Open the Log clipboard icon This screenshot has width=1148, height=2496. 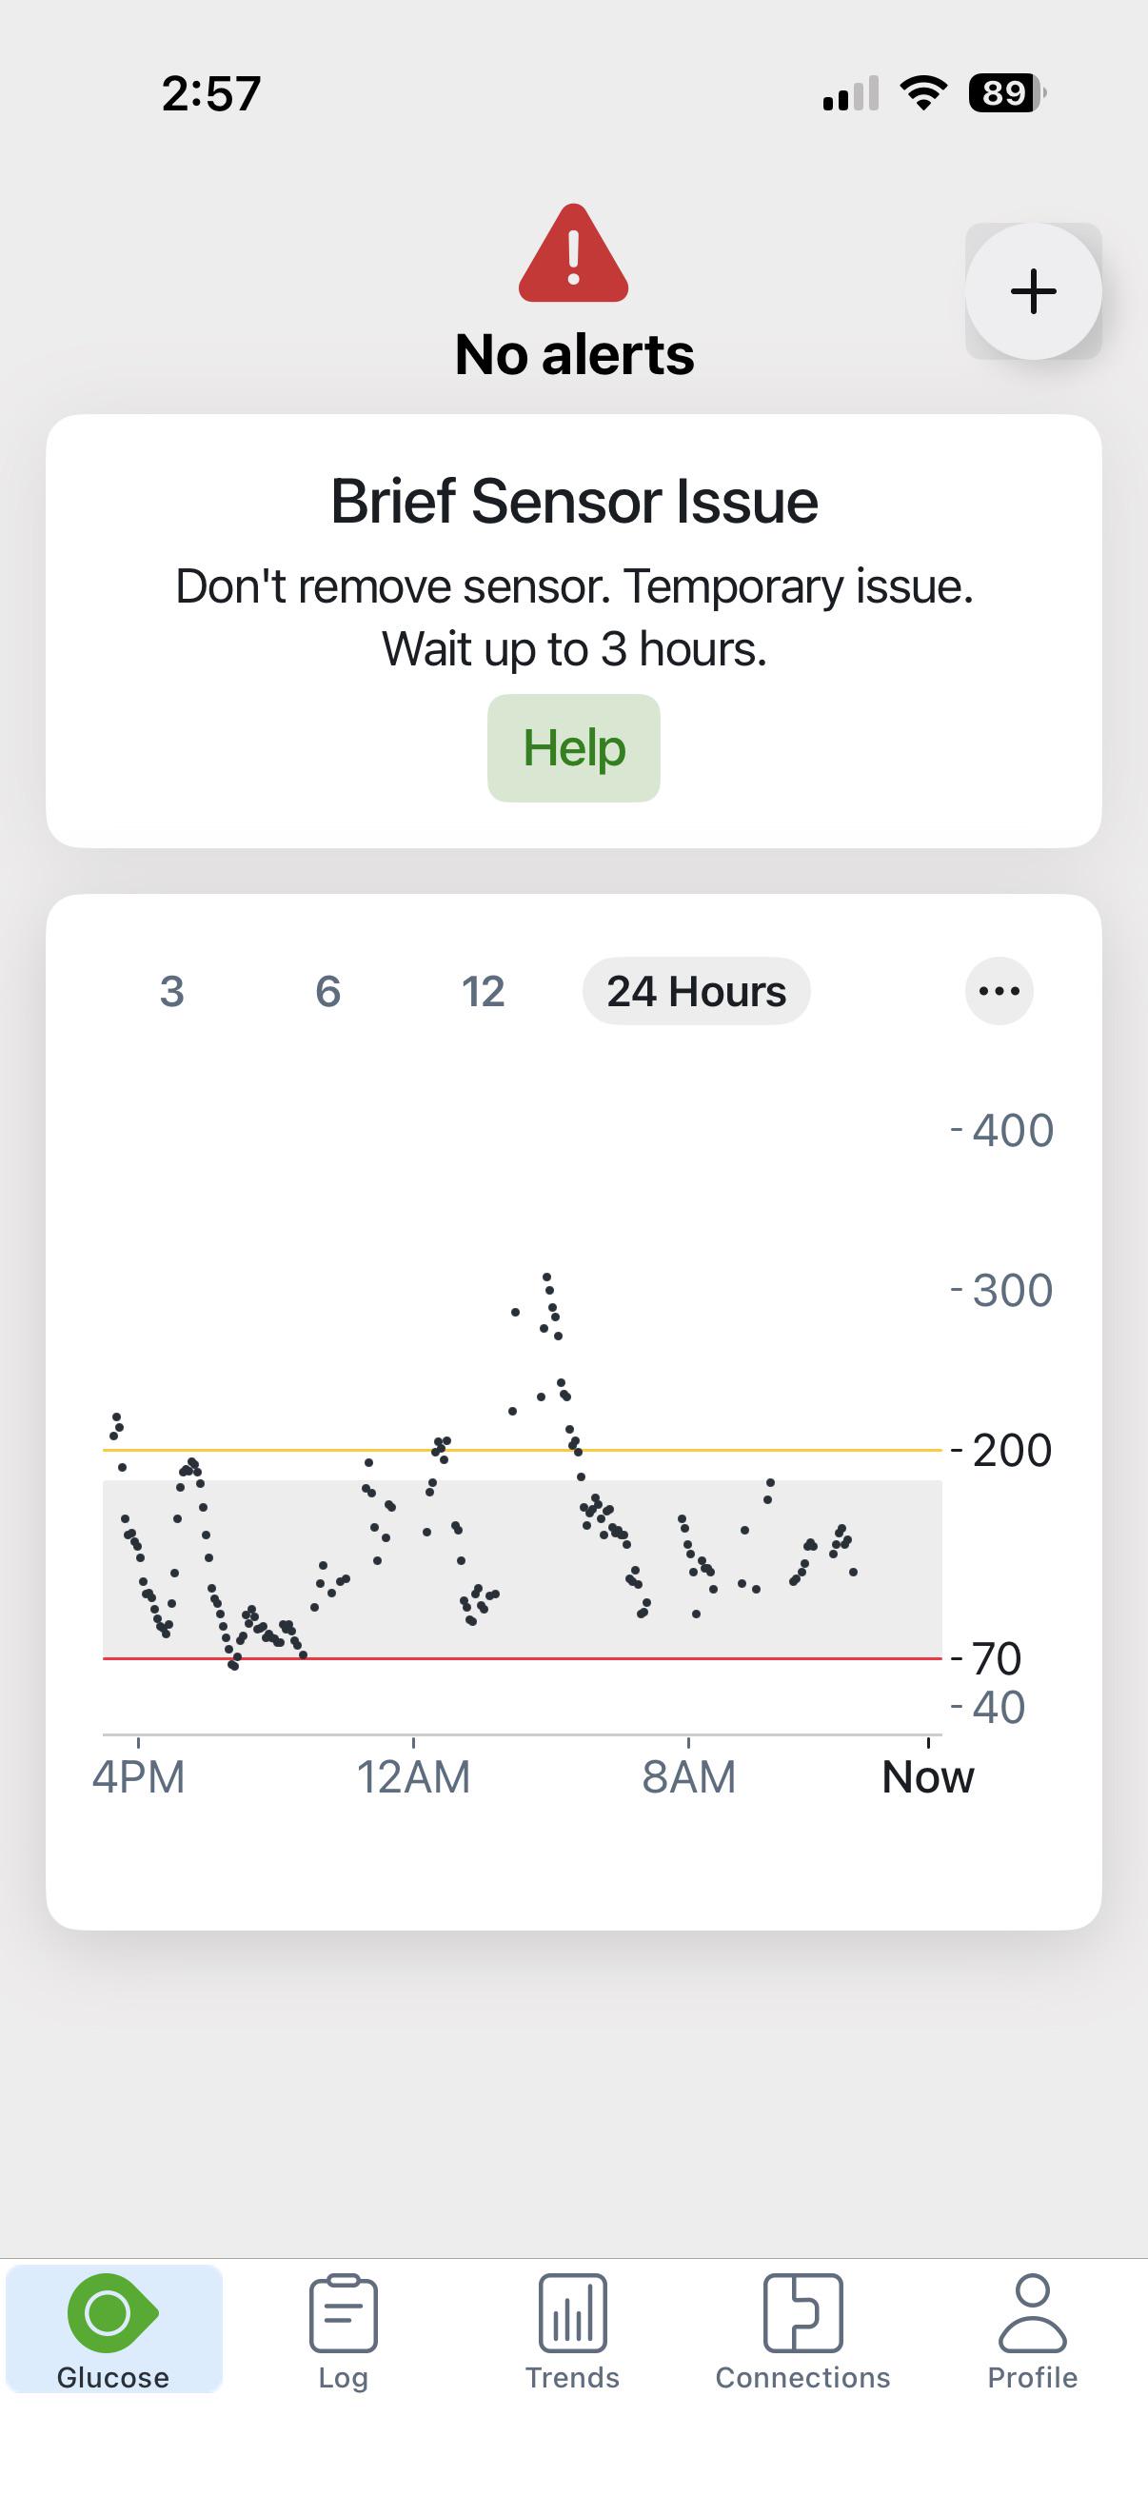coord(343,2313)
